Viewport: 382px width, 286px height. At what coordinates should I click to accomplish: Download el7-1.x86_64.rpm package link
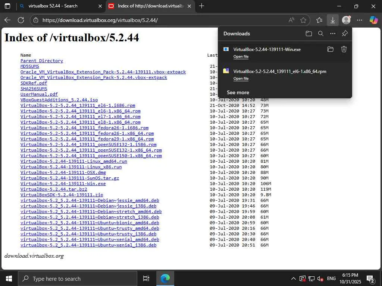click(81, 117)
